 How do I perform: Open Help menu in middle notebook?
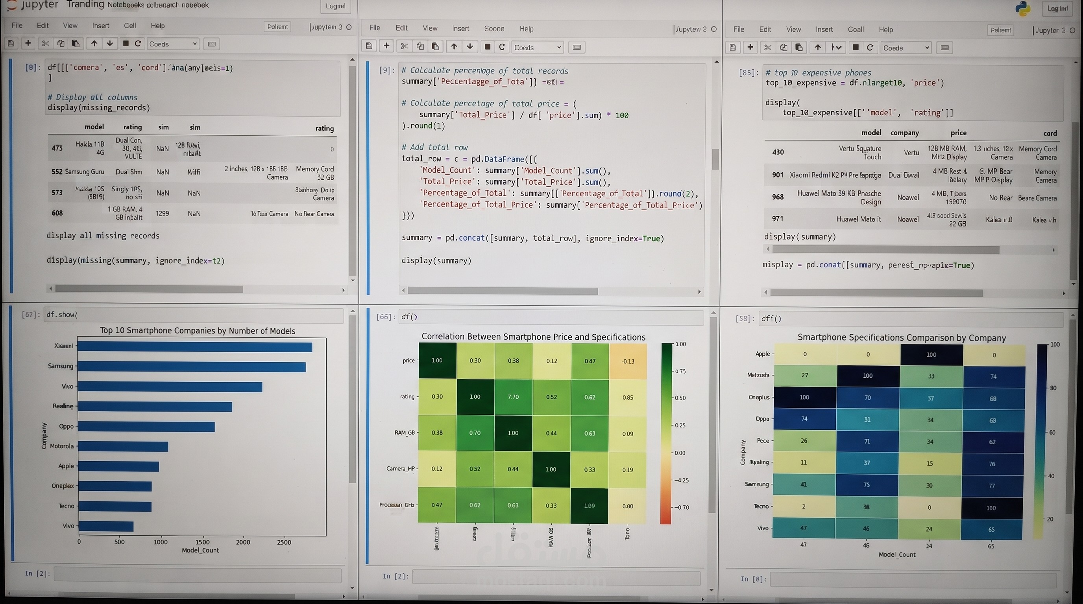(527, 29)
